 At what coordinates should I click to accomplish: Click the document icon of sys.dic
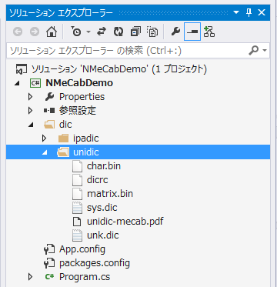[77, 208]
